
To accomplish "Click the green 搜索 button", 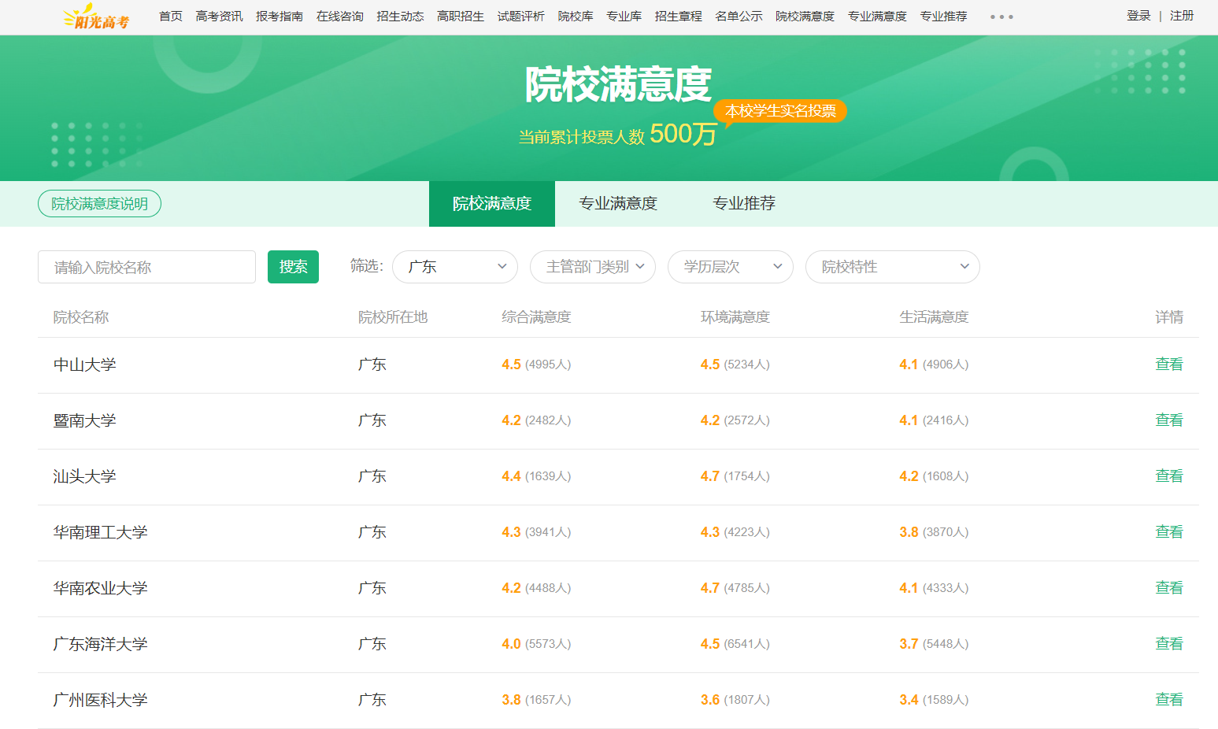I will coord(293,267).
